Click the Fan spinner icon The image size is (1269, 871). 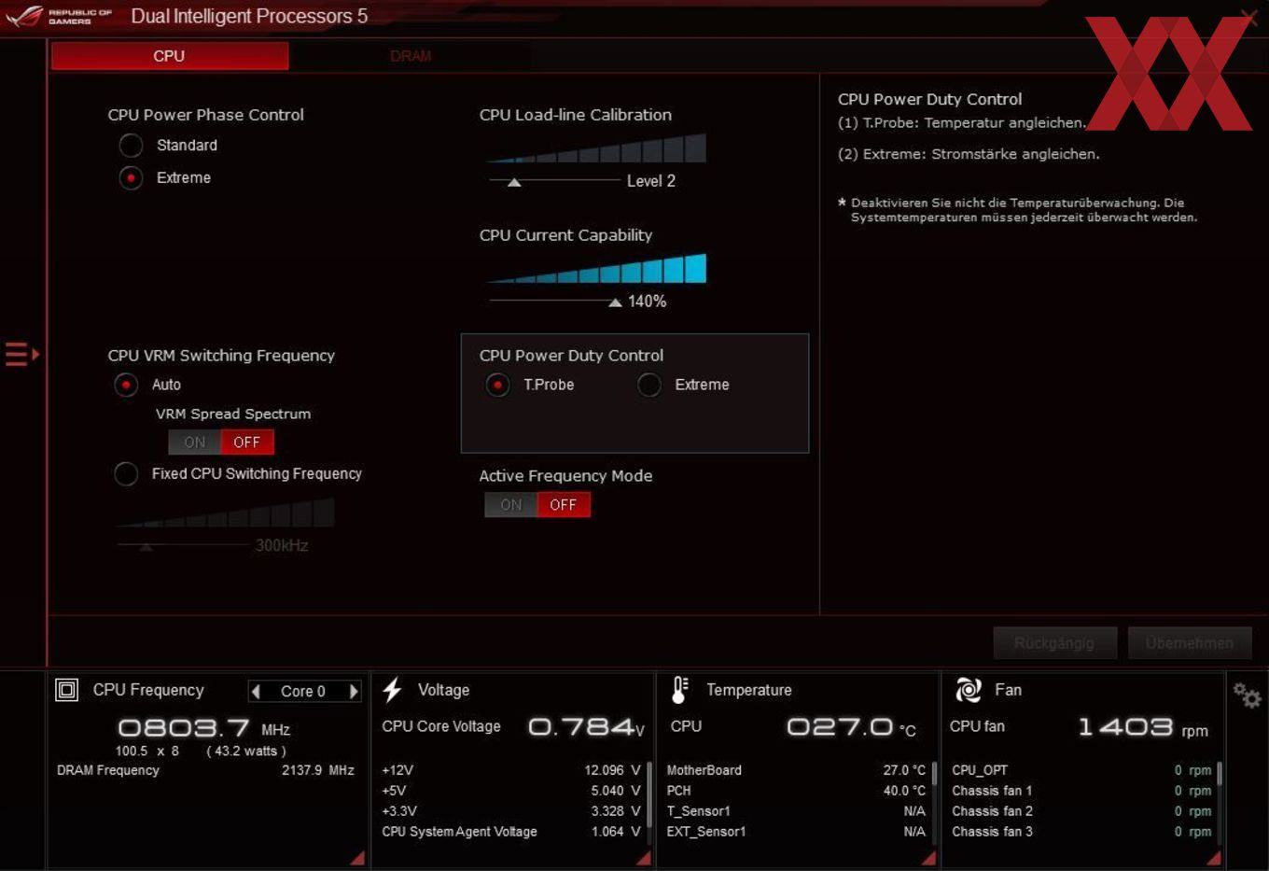pyautogui.click(x=969, y=690)
